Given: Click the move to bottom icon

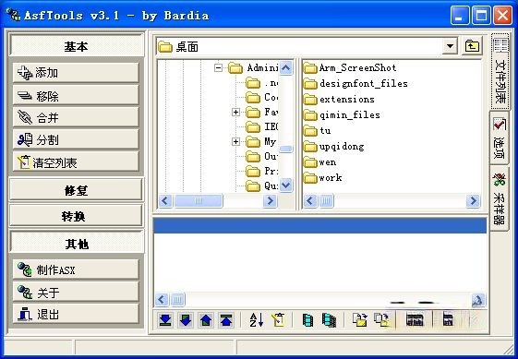Looking at the screenshot, I should point(165,319).
